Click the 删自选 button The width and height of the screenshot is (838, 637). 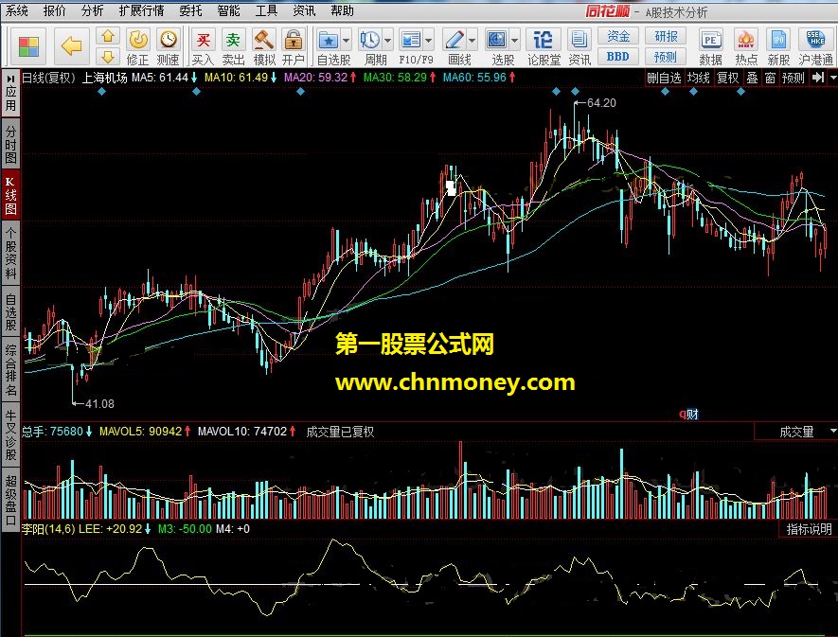[x=665, y=78]
